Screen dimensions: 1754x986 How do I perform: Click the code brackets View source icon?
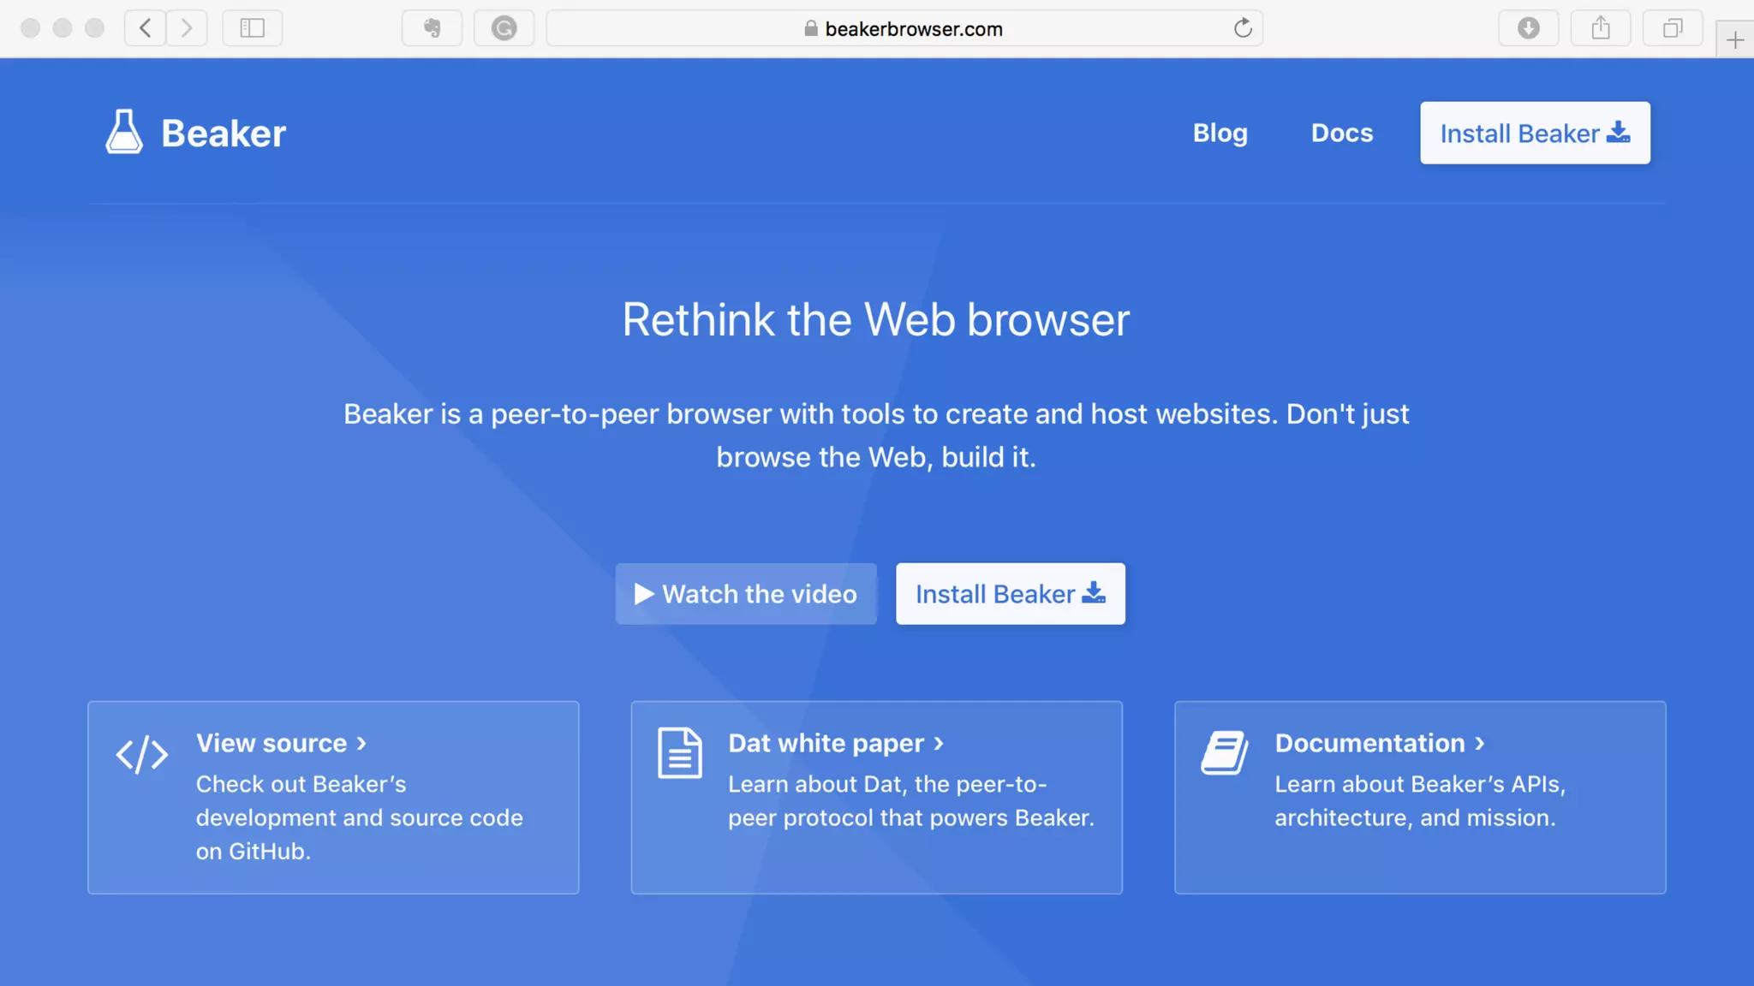(142, 754)
